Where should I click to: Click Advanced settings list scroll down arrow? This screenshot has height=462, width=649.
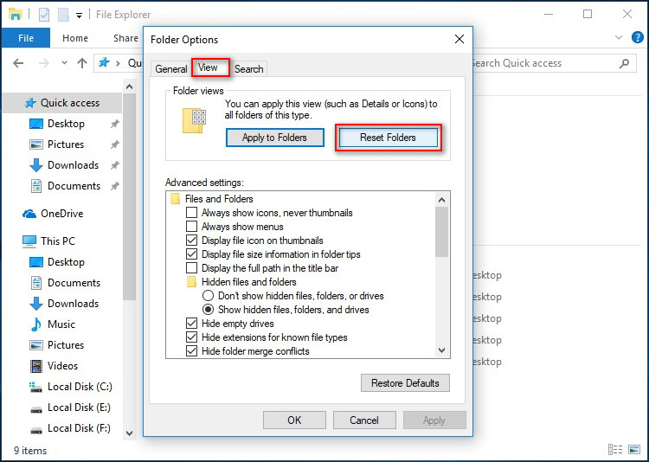tap(441, 350)
